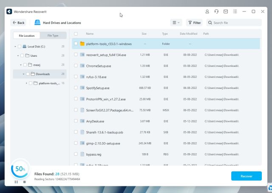
Task: Pause the scan with the pause icon
Action: click(x=16, y=182)
